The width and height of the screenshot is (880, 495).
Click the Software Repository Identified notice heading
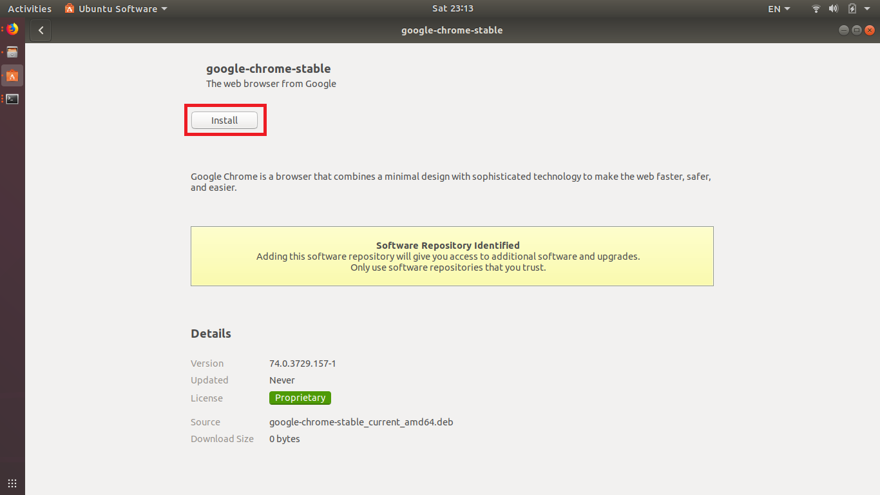448,245
